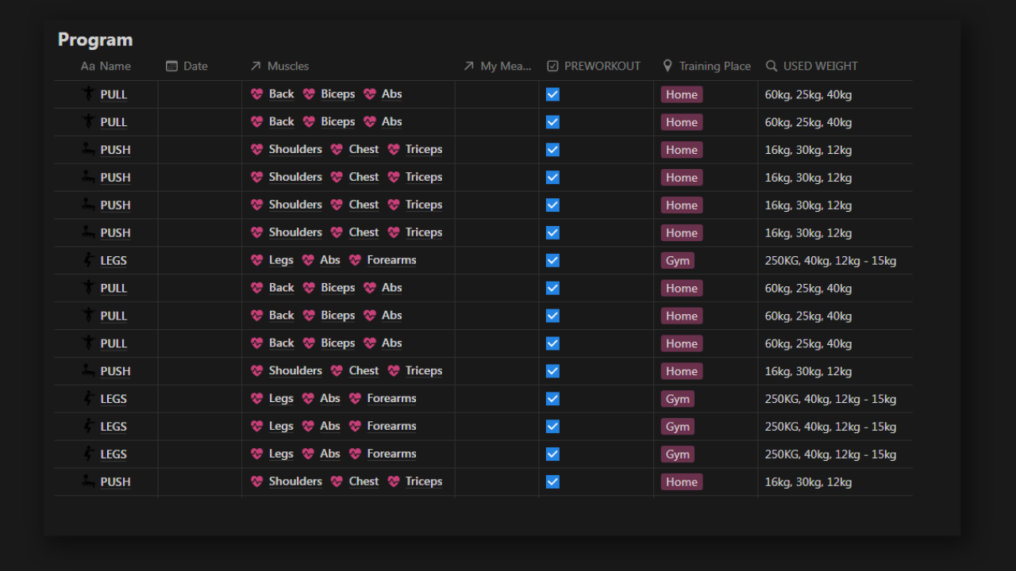The image size is (1016, 571).
Task: Toggle PREWORKOUT checkbox in the last PUSH row
Action: 552,481
